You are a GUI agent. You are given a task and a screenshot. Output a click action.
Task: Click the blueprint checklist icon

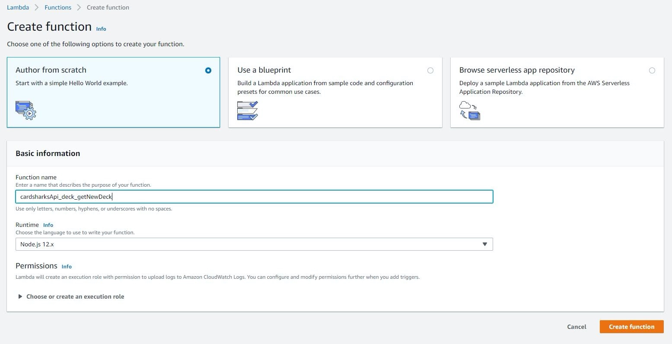pyautogui.click(x=248, y=111)
